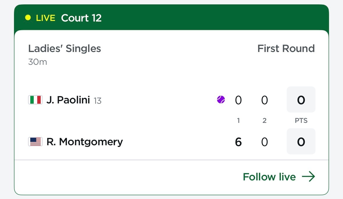Viewport: 343px width, 199px height.
Task: Click the yellow LIVE label
Action: [x=45, y=18]
